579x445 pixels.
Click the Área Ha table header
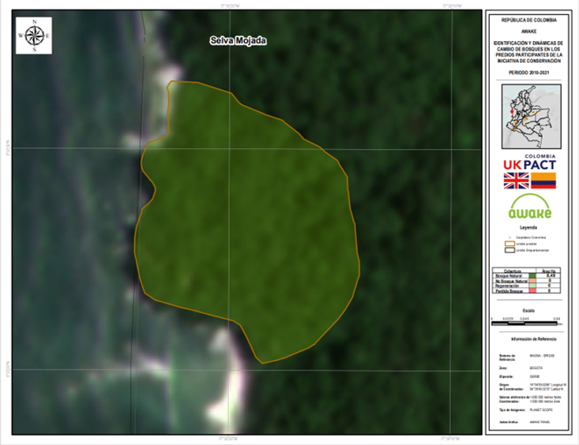548,271
